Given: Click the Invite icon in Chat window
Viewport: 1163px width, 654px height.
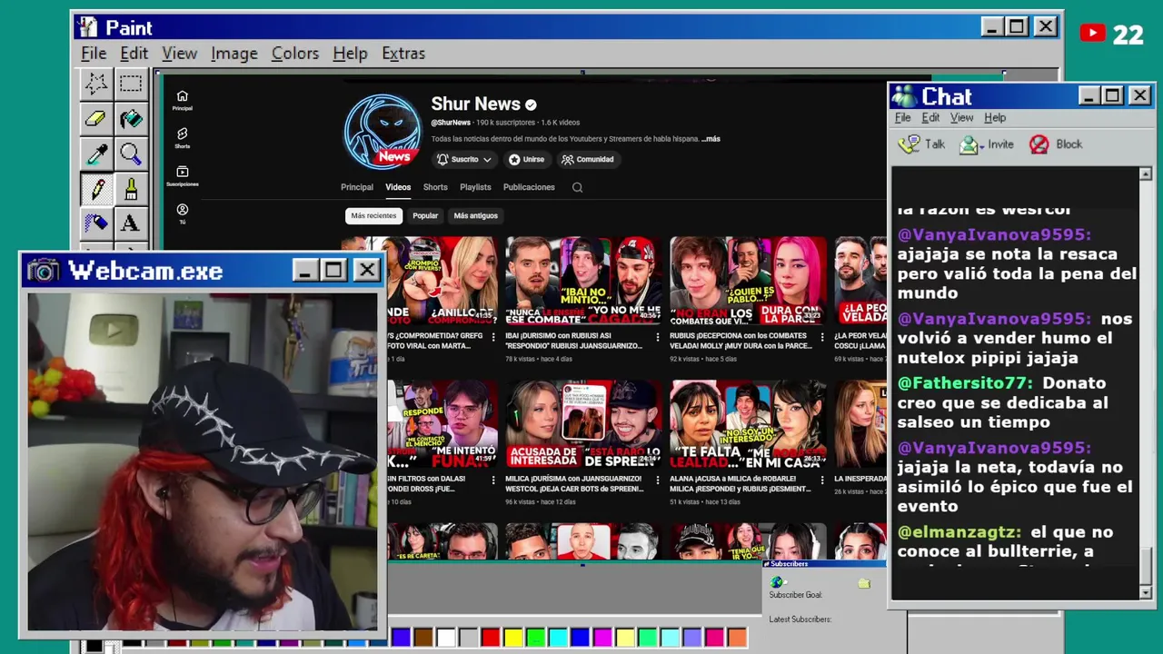Looking at the screenshot, I should 970,144.
